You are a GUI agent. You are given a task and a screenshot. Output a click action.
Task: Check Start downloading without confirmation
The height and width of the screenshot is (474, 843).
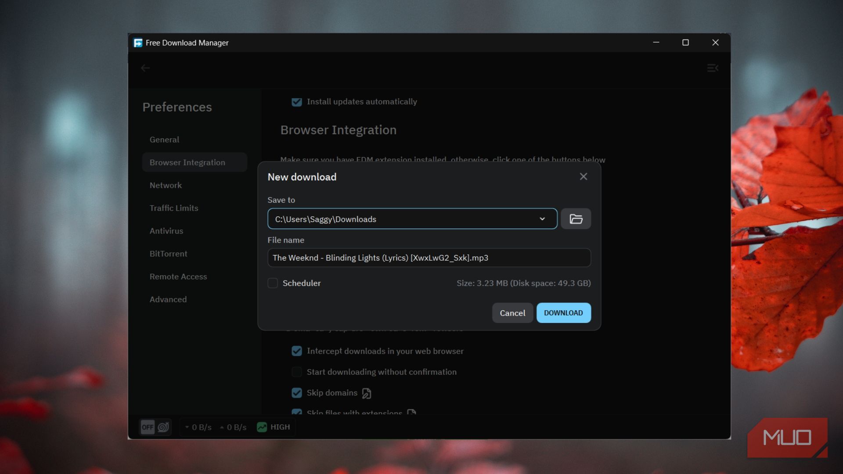point(297,372)
